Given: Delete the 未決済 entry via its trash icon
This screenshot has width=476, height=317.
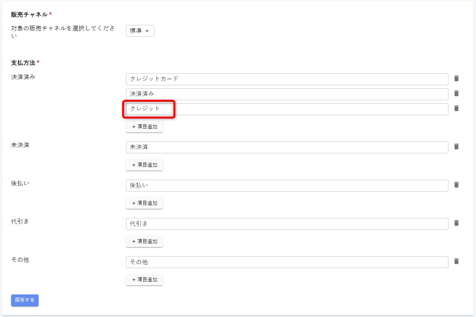Looking at the screenshot, I should [456, 146].
